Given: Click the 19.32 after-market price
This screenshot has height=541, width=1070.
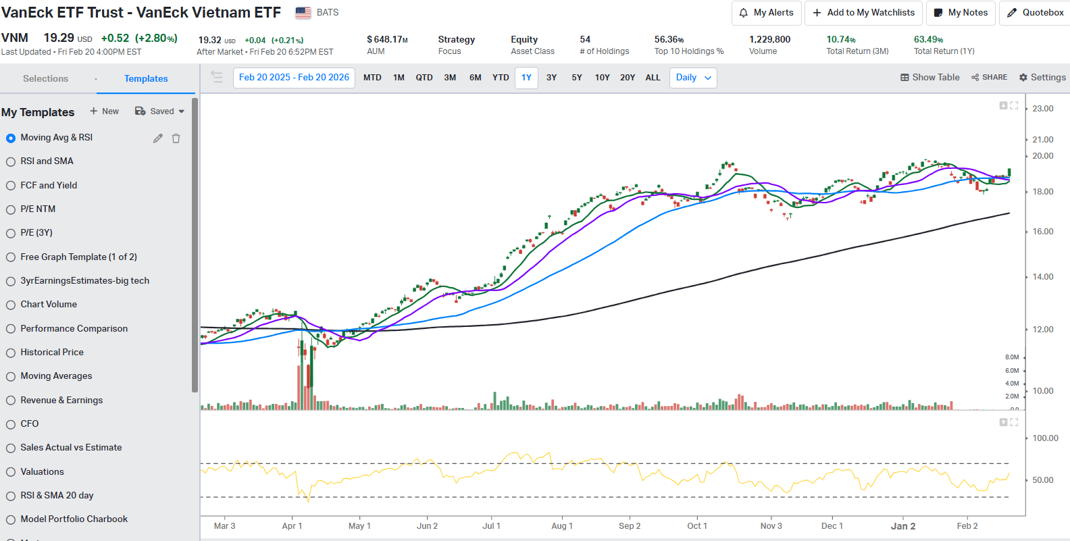Looking at the screenshot, I should click(x=210, y=41).
